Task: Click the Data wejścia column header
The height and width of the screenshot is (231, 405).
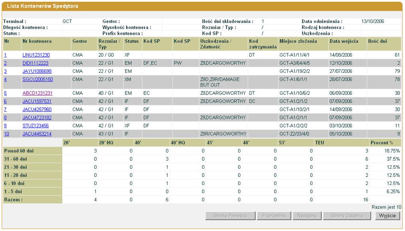Action: [348, 44]
